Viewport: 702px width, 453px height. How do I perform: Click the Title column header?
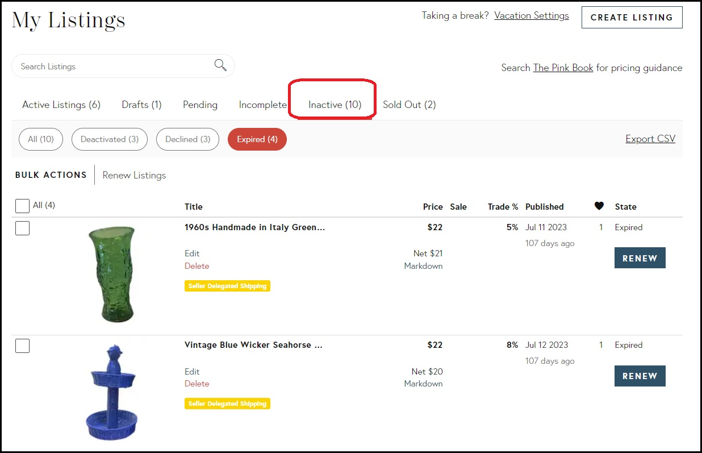coord(194,207)
